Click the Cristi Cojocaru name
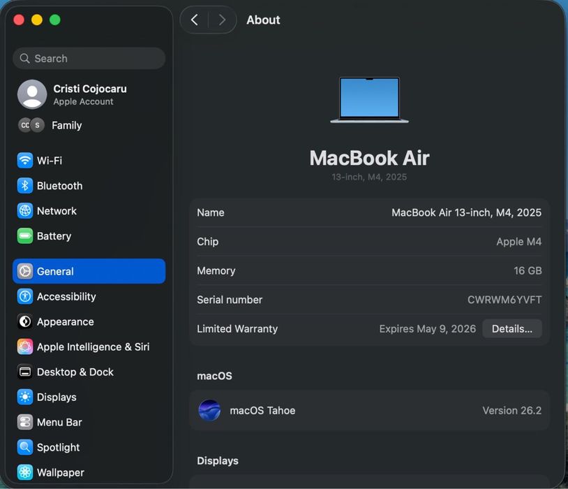This screenshot has width=568, height=489. (x=90, y=89)
